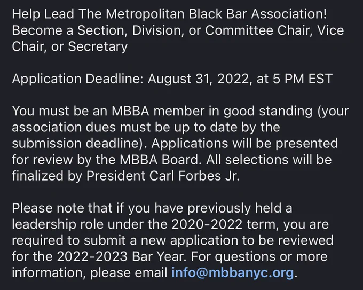Click the 'submission deadline).' text
Screen dimensions: 363x290
[x=80, y=144]
